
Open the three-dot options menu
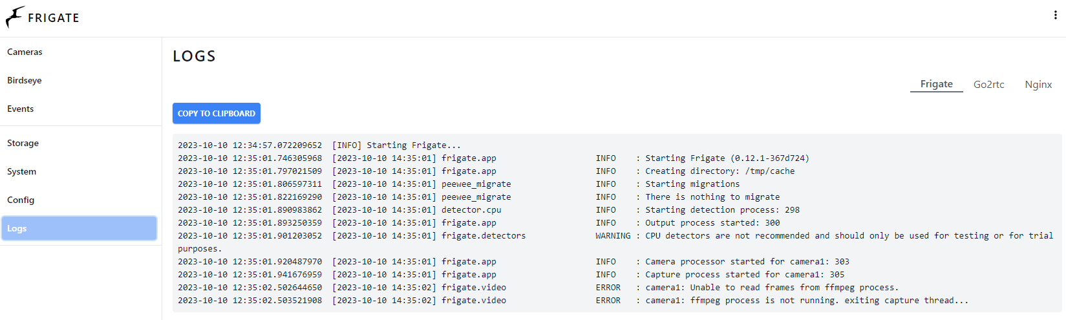(x=1056, y=15)
